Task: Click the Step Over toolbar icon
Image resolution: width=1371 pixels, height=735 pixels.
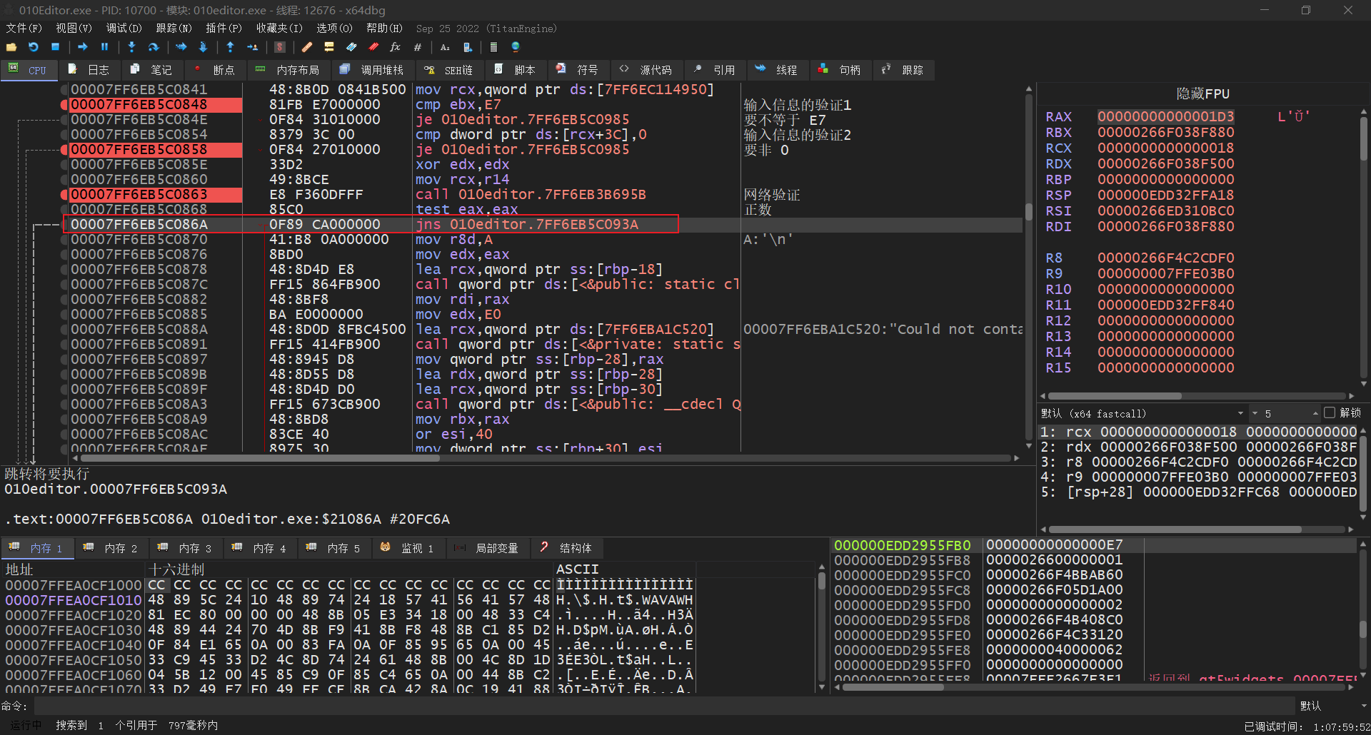Action: click(x=154, y=47)
